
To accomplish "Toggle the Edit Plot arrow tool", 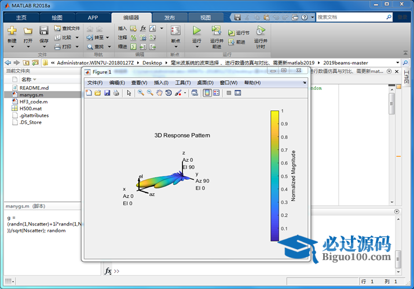I will coord(129,92).
